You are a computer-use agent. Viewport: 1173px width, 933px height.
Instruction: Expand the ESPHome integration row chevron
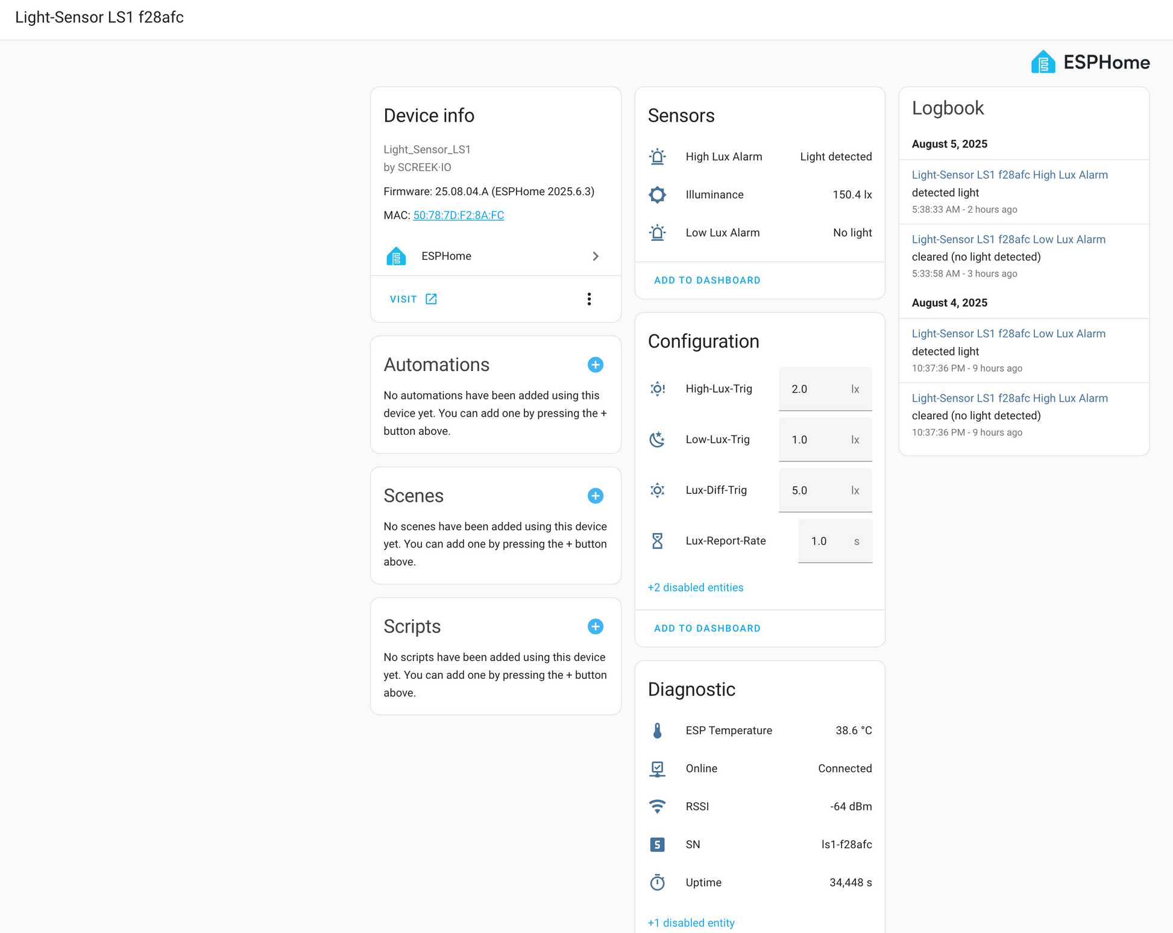(x=596, y=256)
